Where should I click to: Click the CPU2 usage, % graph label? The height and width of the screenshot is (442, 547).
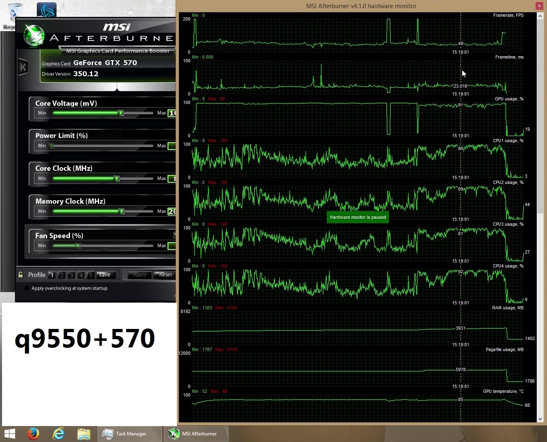[508, 183]
